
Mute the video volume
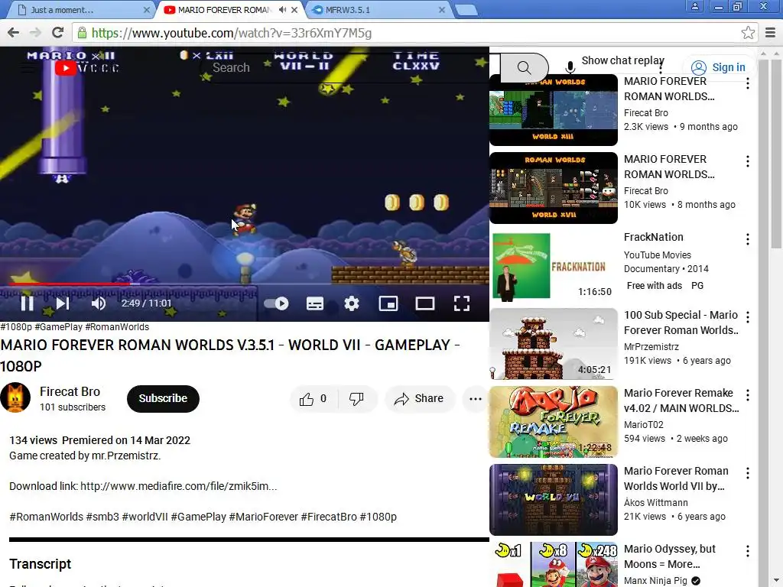click(99, 303)
